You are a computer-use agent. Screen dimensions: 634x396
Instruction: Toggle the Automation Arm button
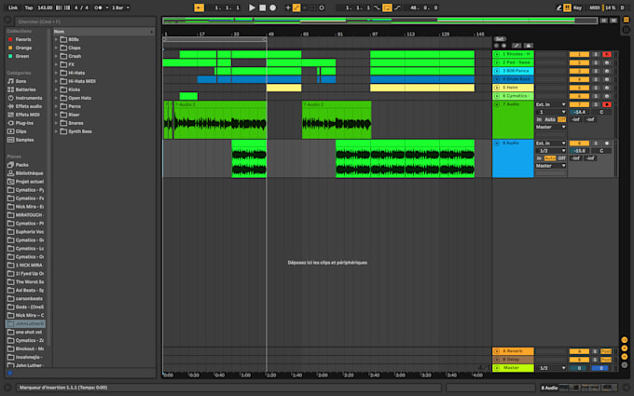click(x=296, y=7)
